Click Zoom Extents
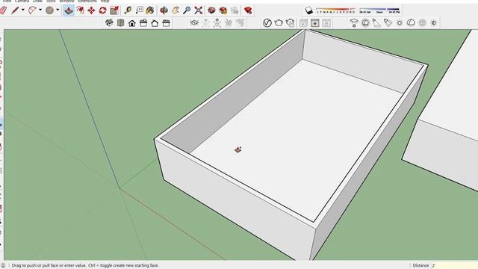 [x=199, y=10]
